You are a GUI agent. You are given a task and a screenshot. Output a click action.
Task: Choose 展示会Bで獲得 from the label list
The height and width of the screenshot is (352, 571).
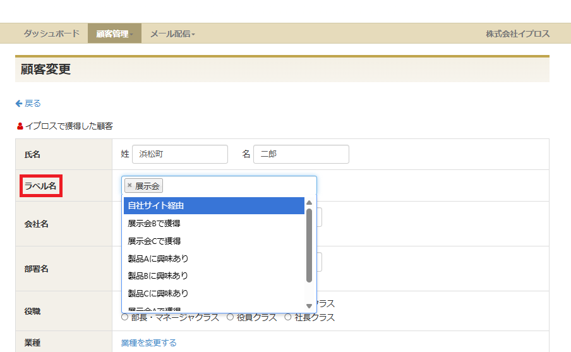tap(213, 224)
